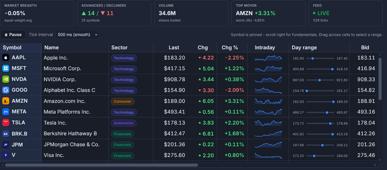Click the NVIDIA logo icon in NVDA row
Image resolution: width=387 pixels, height=170 pixels.
pyautogui.click(x=6, y=79)
